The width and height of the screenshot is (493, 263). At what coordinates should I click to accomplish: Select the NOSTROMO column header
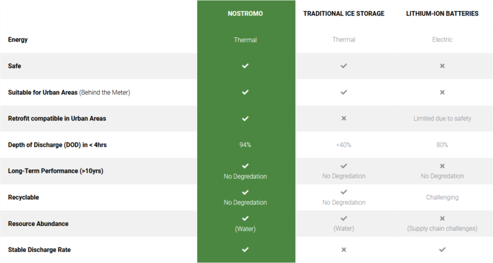245,13
